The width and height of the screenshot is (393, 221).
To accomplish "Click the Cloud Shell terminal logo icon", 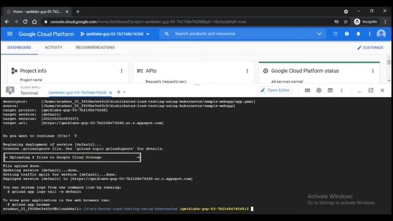I will pyautogui.click(x=10, y=90).
